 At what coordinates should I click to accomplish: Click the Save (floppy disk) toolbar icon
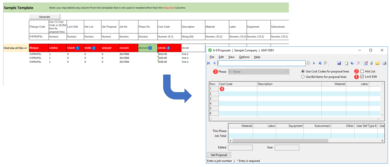click(339, 63)
